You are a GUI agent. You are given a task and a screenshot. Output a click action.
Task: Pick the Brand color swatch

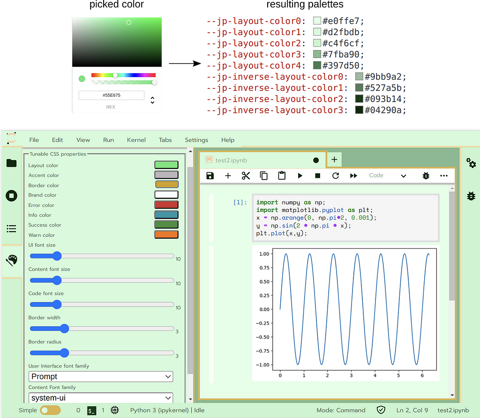pyautogui.click(x=166, y=195)
